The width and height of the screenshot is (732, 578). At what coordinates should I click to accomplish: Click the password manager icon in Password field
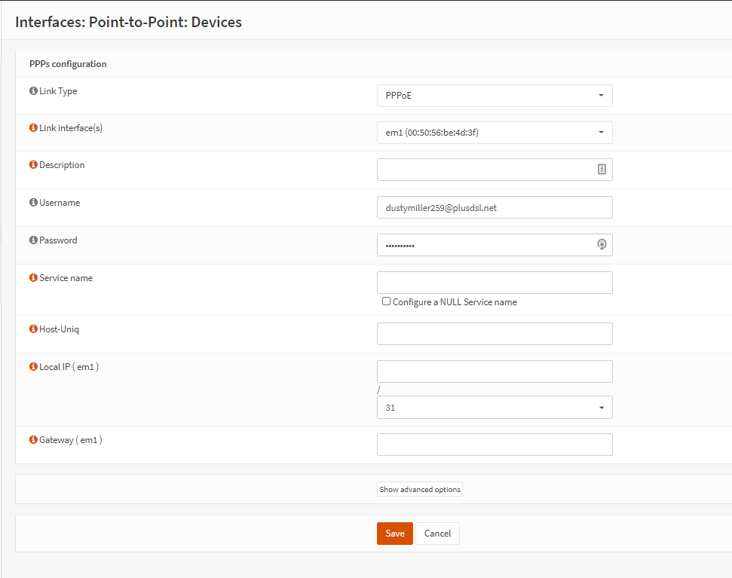pos(602,244)
